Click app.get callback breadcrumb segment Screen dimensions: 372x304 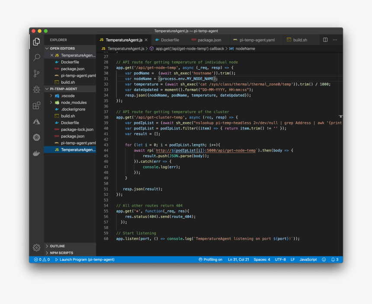[187, 49]
